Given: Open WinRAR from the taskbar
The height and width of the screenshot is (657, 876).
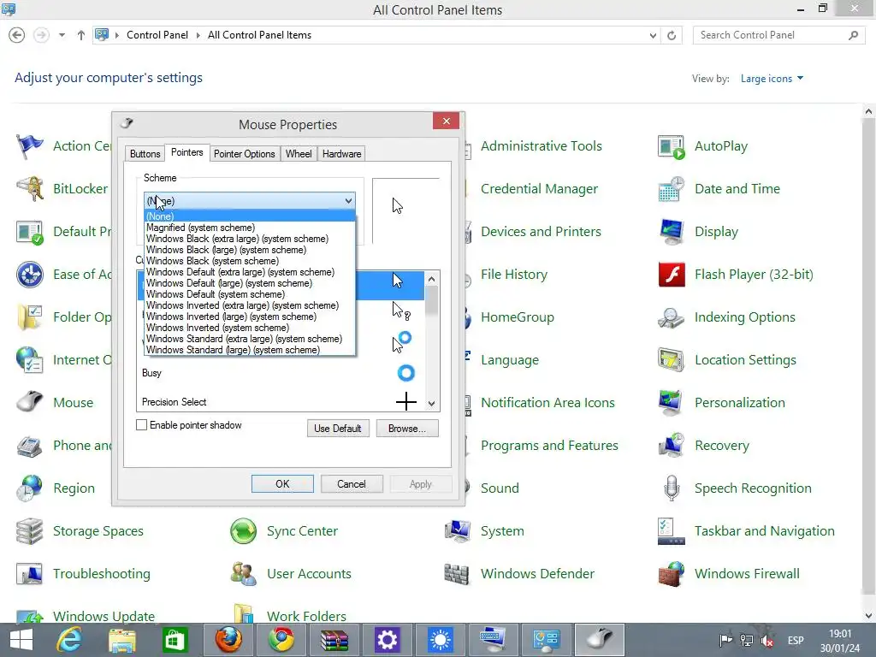Looking at the screenshot, I should 334,640.
